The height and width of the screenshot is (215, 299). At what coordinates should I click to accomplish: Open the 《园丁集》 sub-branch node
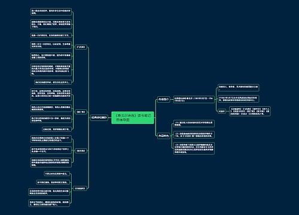pyautogui.click(x=81, y=112)
